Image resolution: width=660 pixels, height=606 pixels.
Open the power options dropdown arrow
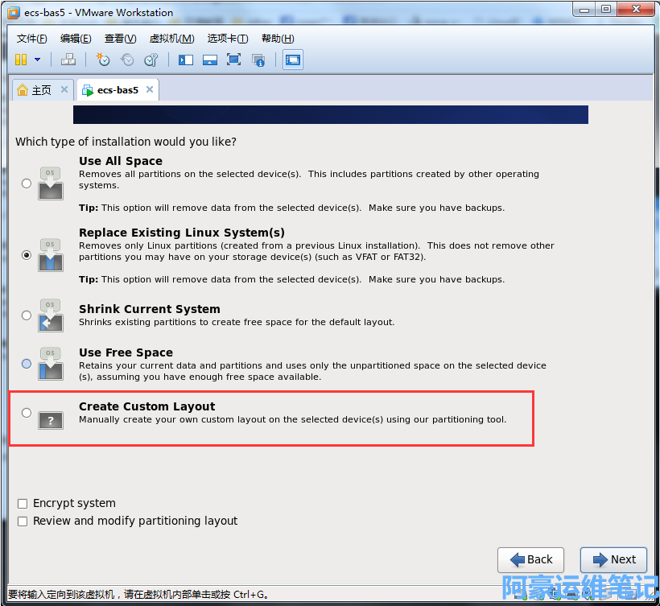click(x=37, y=60)
